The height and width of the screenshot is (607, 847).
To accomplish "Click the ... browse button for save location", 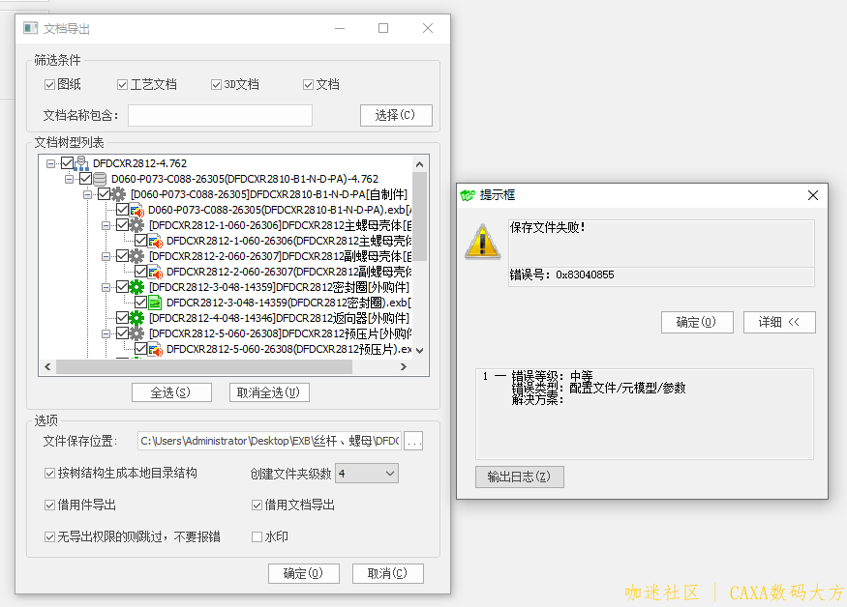I will coord(413,442).
